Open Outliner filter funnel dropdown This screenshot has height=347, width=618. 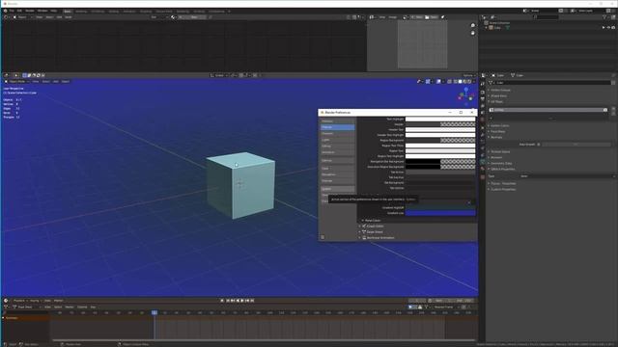604,17
